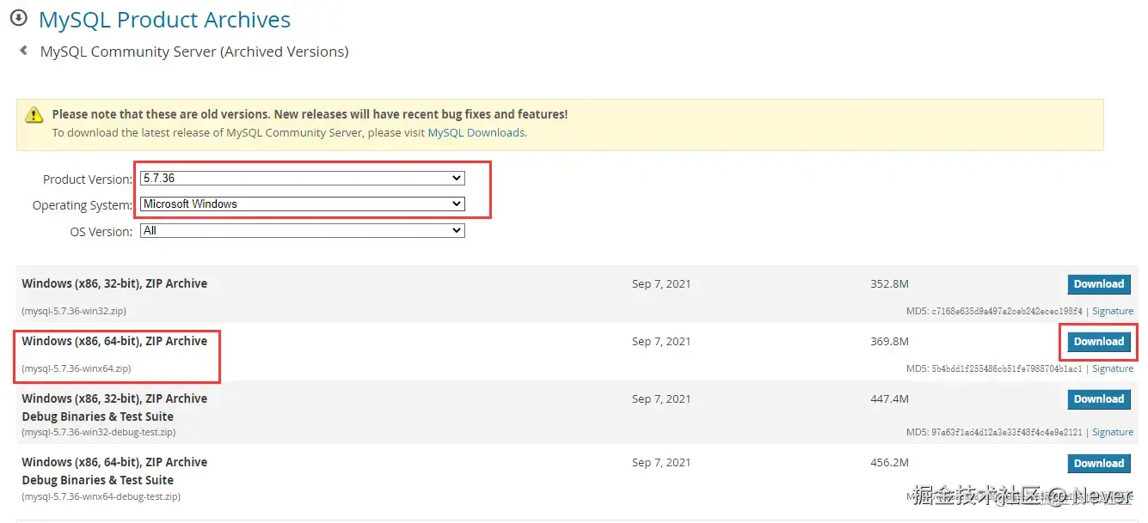Open the Operating System dropdown showing Microsoft Windows
1148x523 pixels.
(x=303, y=204)
